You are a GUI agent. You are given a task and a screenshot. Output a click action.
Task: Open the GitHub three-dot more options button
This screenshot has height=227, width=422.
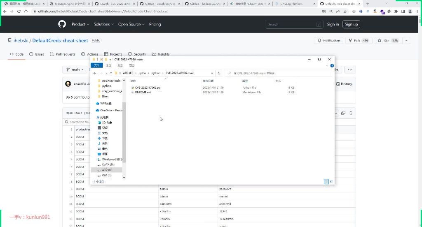coord(350,69)
